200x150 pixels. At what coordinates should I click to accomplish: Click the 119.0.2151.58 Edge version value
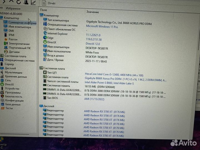(94, 39)
